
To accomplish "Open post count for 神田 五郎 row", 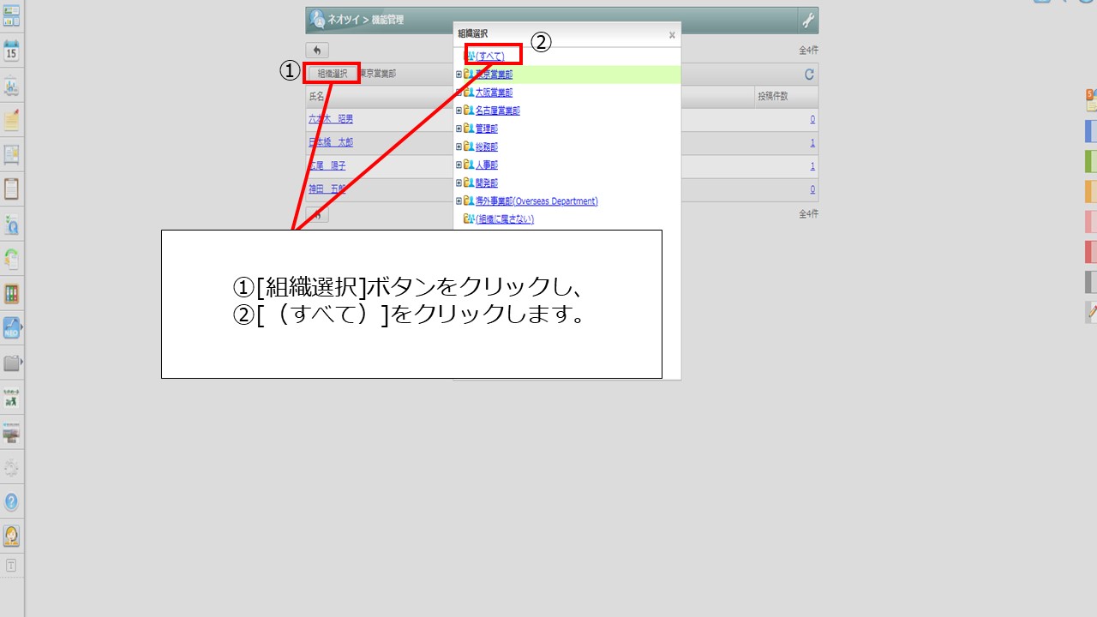I will pyautogui.click(x=812, y=189).
